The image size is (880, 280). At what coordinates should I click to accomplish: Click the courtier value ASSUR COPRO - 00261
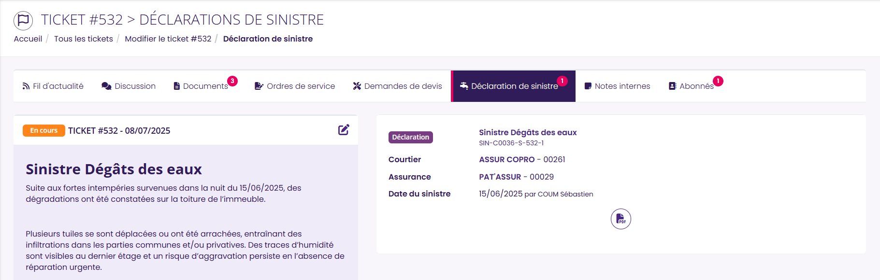point(522,159)
